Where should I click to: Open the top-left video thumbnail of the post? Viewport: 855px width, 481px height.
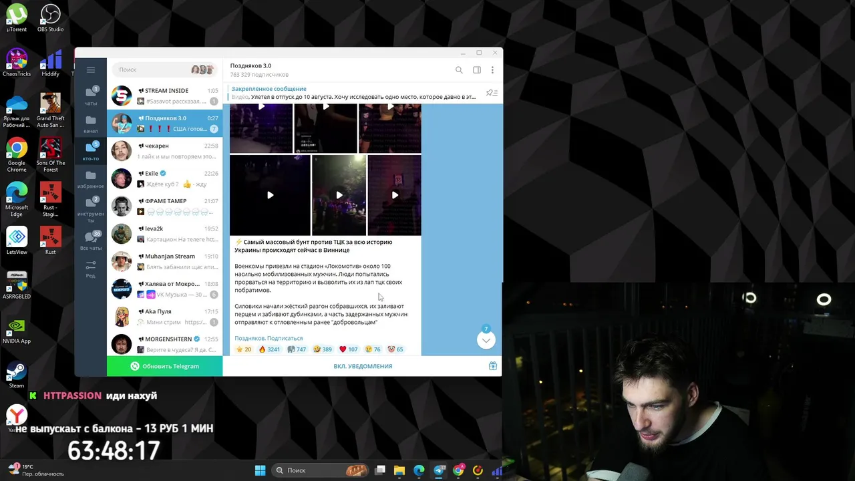pos(261,128)
